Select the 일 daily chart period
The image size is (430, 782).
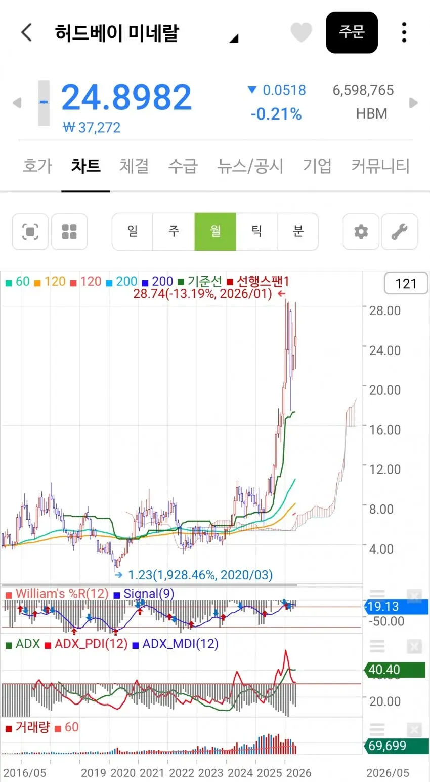(133, 231)
